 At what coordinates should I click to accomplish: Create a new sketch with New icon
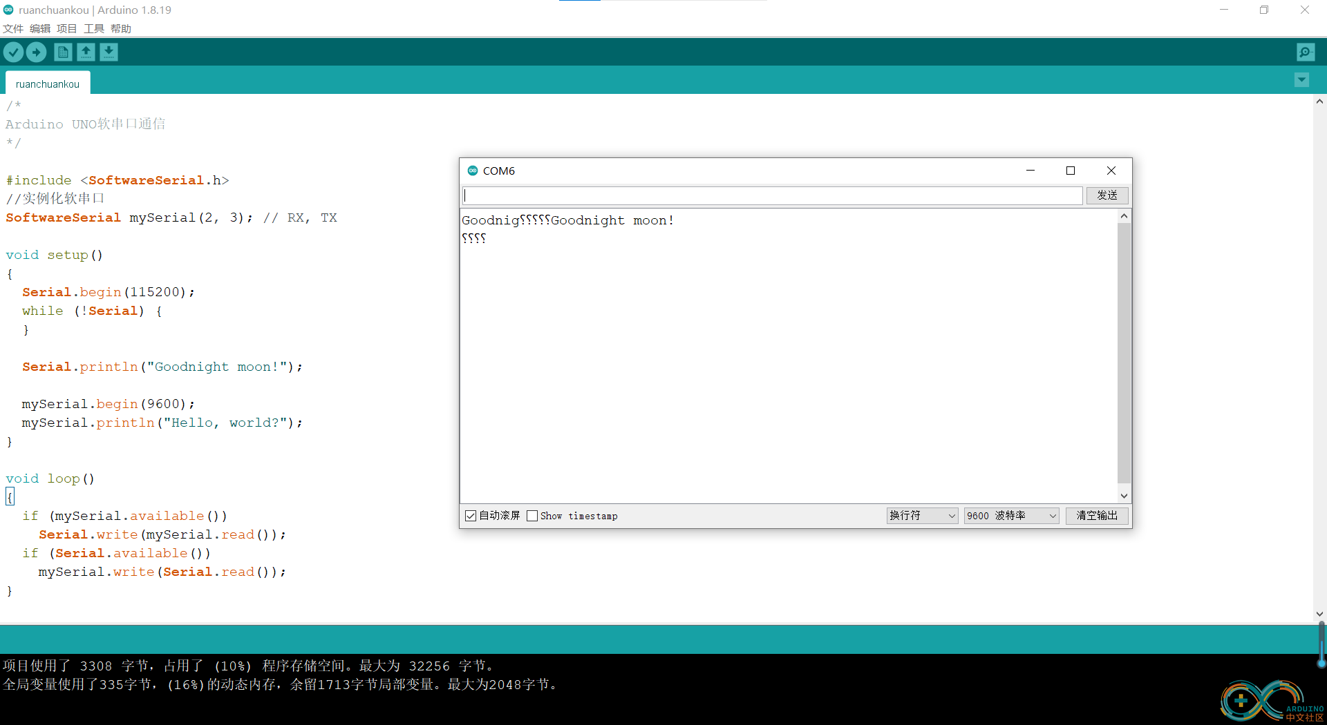[x=63, y=52]
